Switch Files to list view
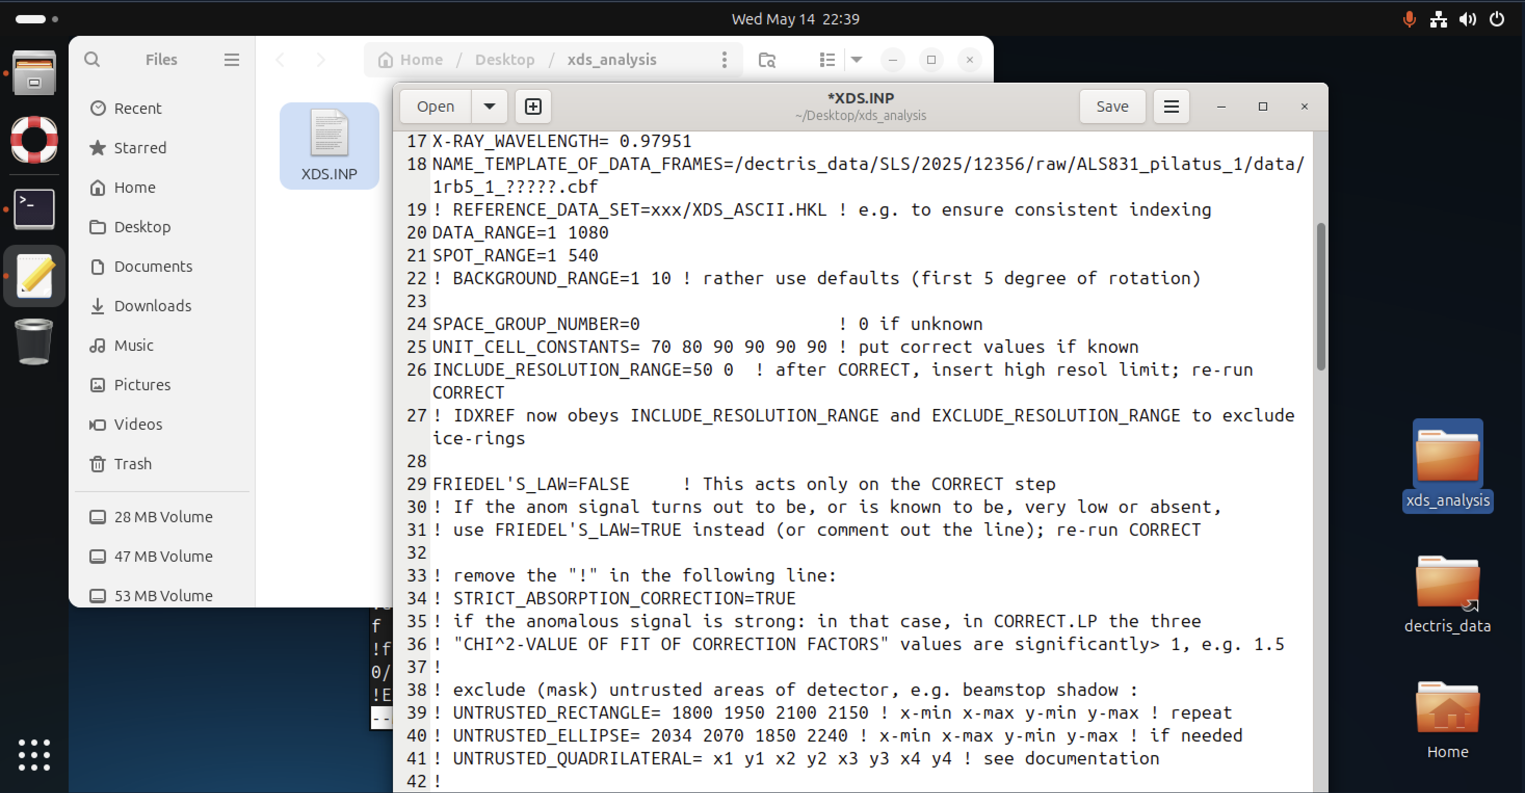Viewport: 1525px width, 793px height. click(x=827, y=59)
